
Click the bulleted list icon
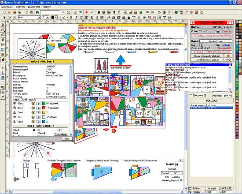[x=102, y=17]
